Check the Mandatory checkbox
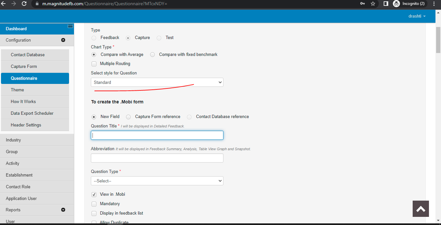Image resolution: width=441 pixels, height=225 pixels. tap(94, 204)
